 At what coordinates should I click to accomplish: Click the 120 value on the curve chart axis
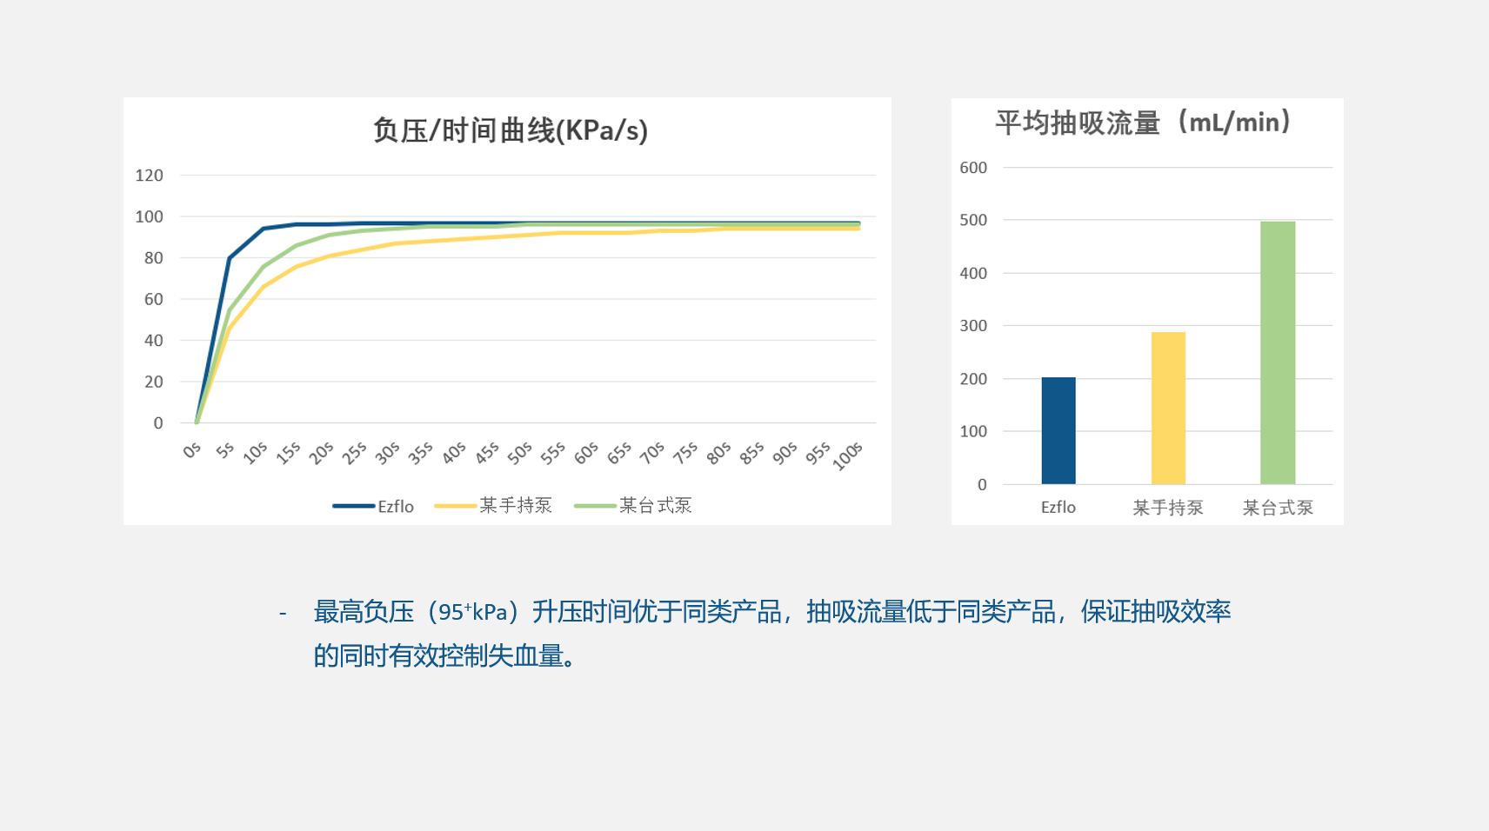pos(150,175)
